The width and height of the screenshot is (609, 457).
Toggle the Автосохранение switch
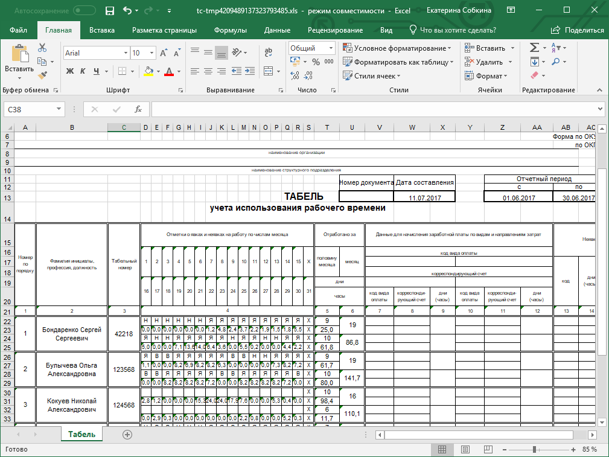pyautogui.click(x=83, y=11)
